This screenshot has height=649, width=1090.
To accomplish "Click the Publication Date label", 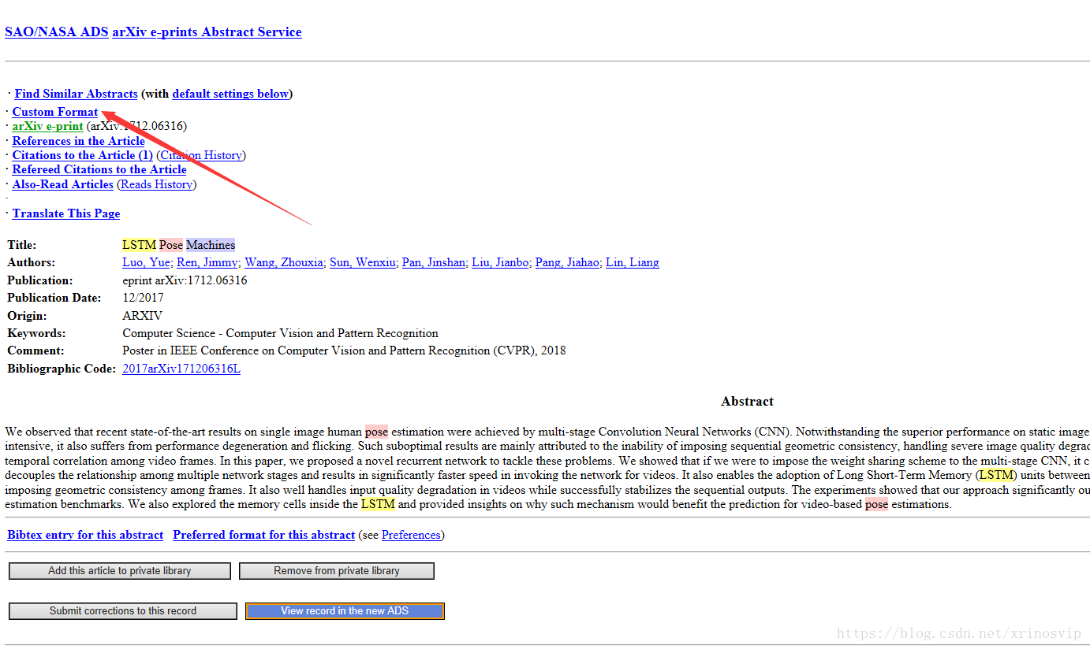I will (x=54, y=298).
